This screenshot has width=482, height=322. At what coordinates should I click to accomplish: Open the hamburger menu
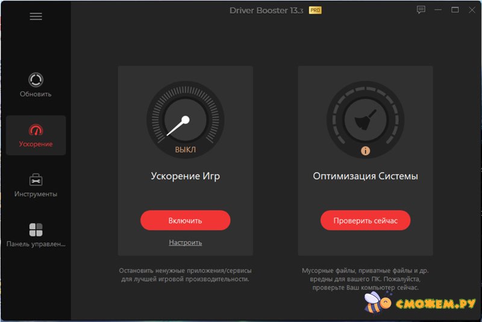coord(36,17)
